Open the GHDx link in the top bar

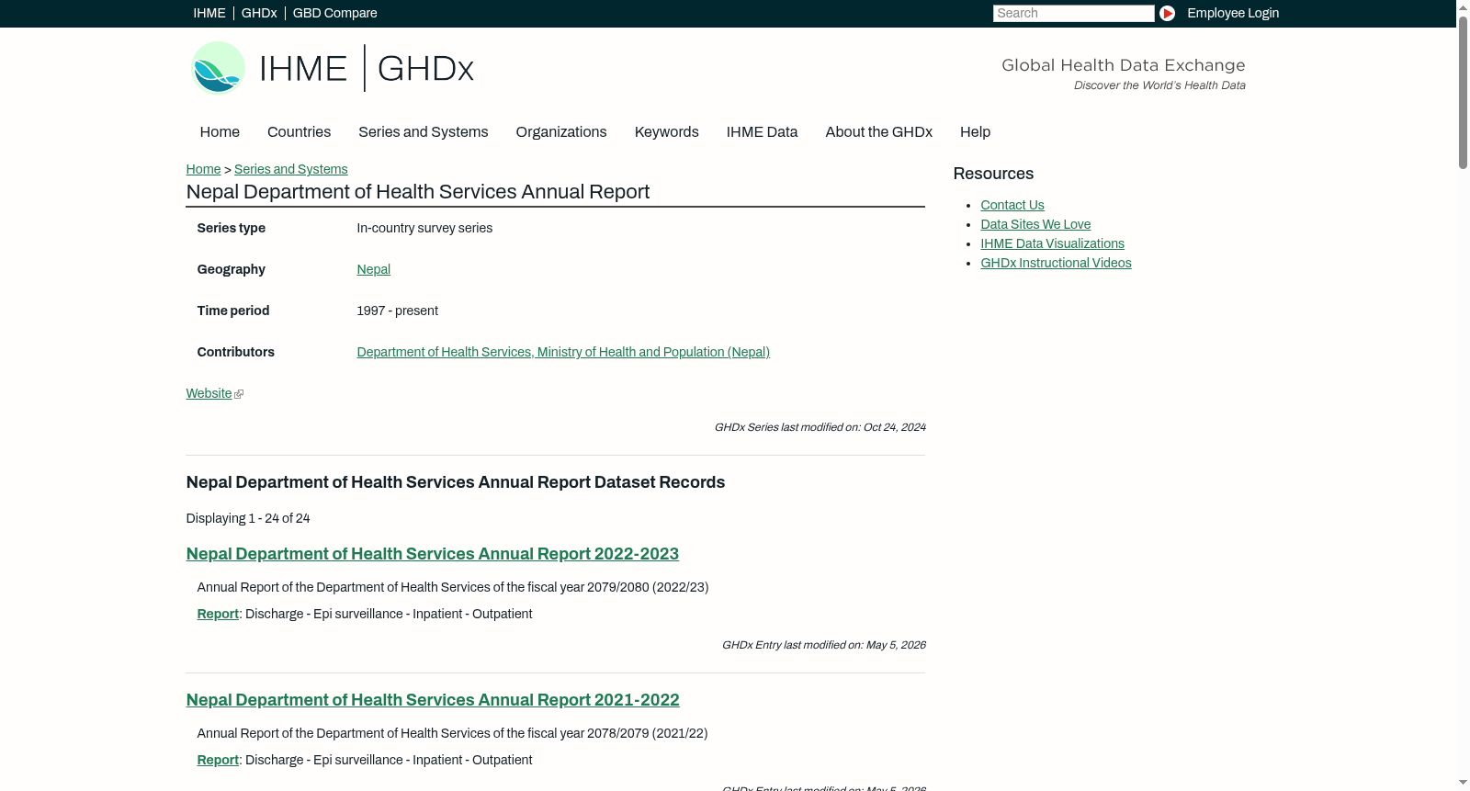coord(259,13)
